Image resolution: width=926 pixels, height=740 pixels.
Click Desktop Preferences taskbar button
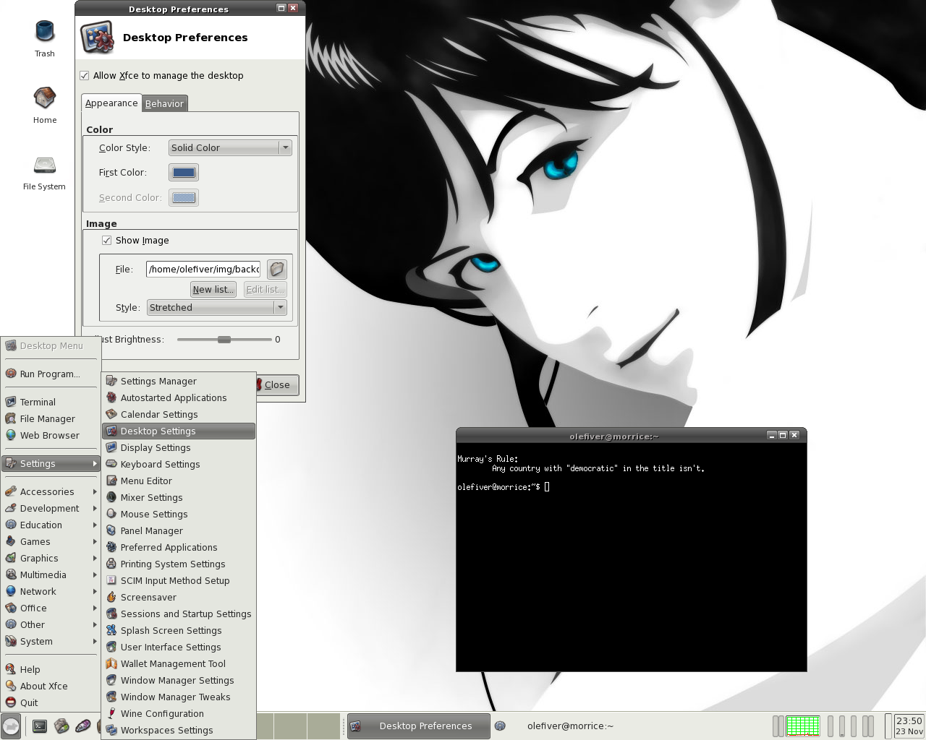coord(418,726)
